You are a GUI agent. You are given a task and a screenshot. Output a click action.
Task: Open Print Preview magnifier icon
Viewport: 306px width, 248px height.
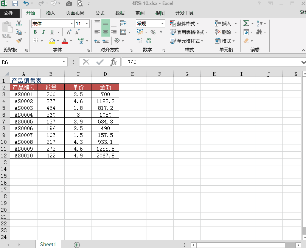80,3
